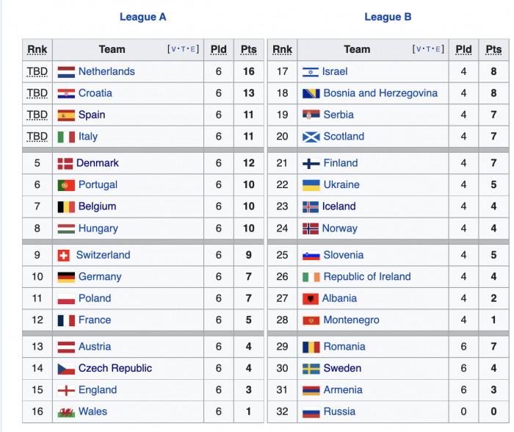Open the Czech Republic team link
The image size is (514, 432).
pyautogui.click(x=115, y=368)
